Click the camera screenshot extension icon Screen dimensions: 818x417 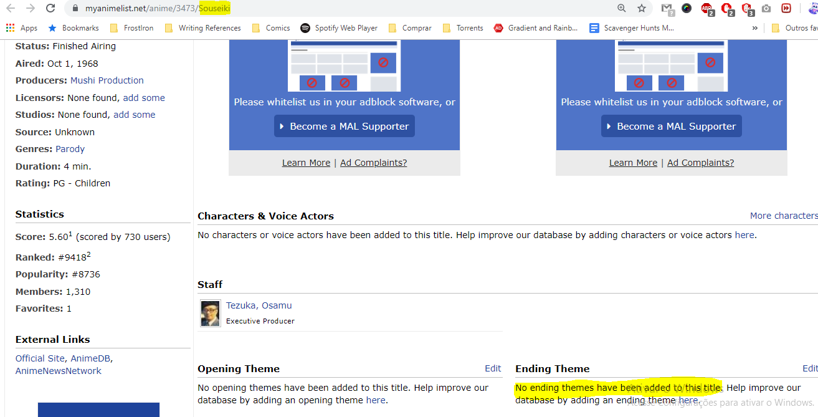(766, 8)
